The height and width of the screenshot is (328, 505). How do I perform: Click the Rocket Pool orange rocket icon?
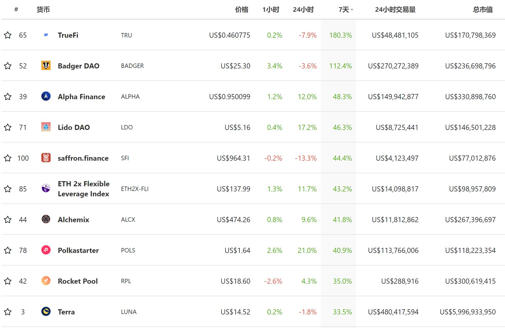tap(46, 281)
